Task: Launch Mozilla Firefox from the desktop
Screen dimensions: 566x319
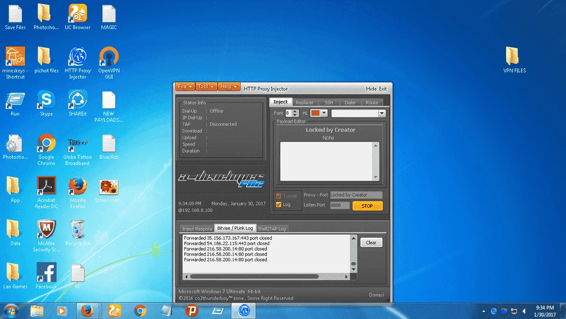Action: (x=77, y=192)
